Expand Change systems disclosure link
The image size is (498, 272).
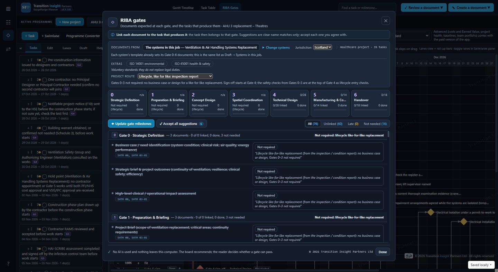[x=276, y=47]
